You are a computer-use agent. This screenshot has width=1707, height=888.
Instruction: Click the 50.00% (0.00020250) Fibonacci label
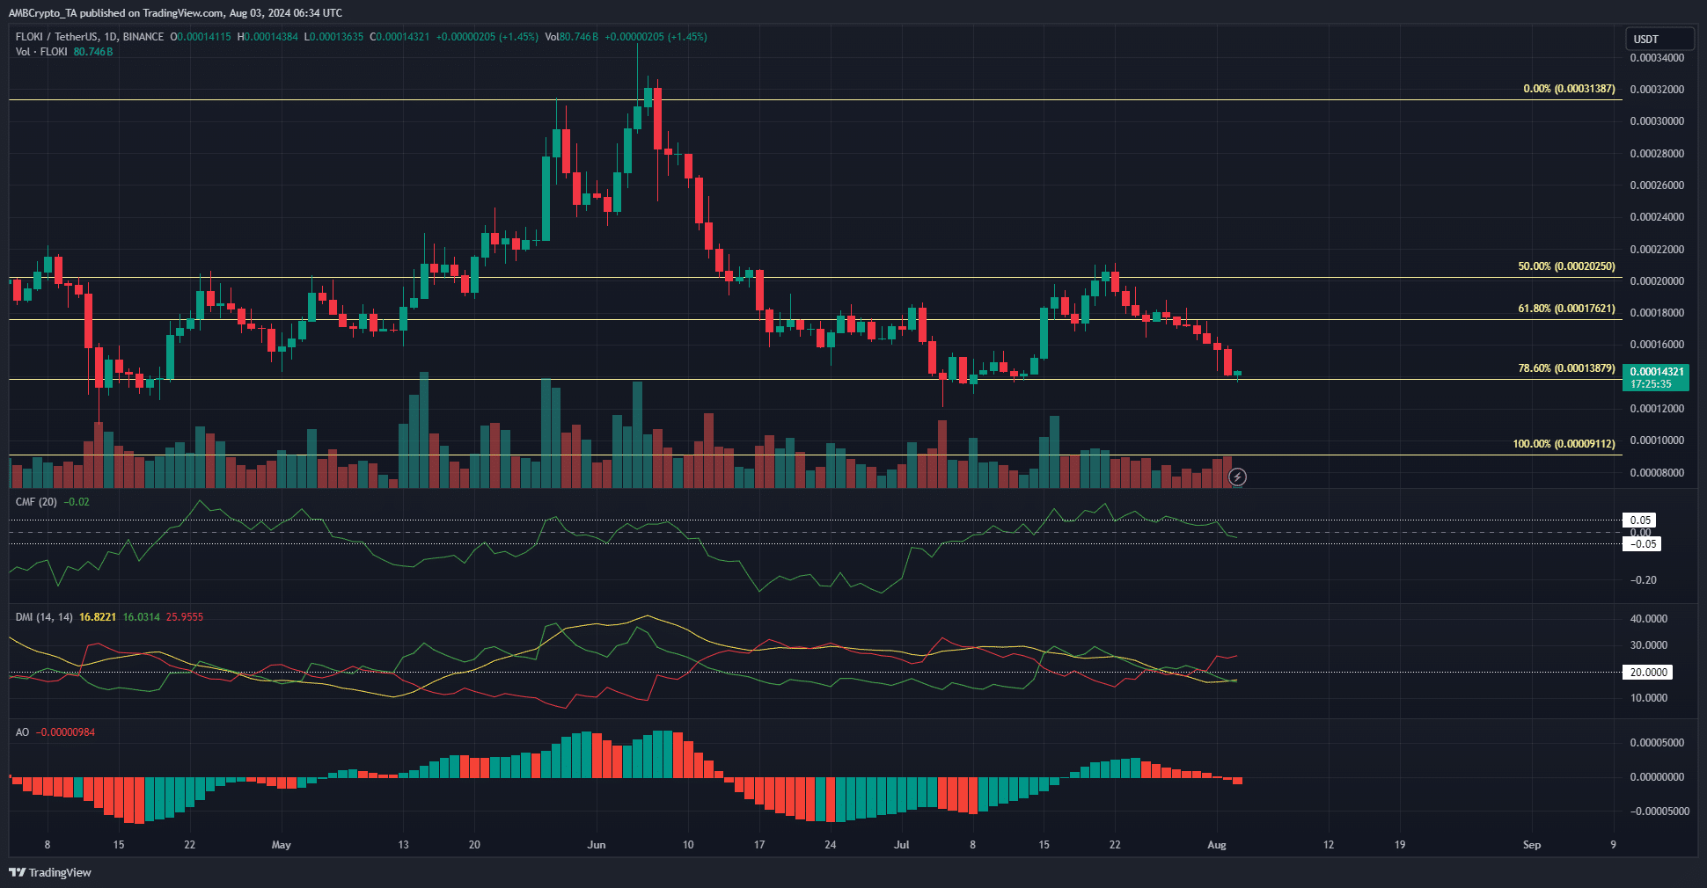(1566, 266)
